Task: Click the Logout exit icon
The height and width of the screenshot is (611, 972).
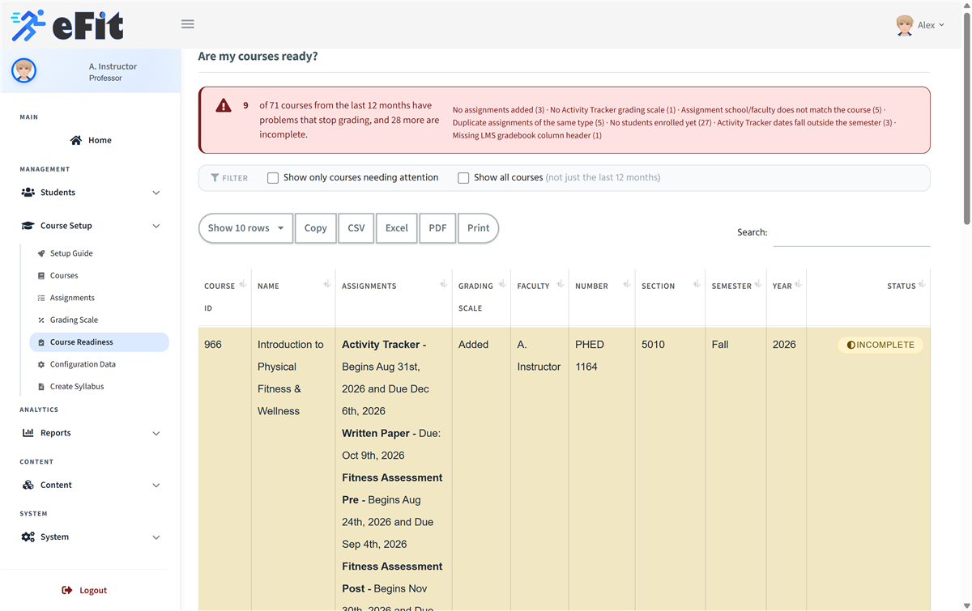Action: (x=67, y=591)
